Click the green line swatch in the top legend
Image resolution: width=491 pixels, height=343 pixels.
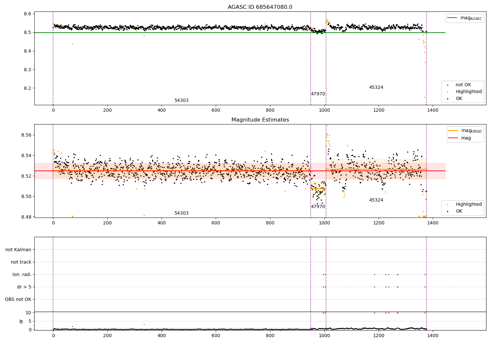(x=453, y=18)
